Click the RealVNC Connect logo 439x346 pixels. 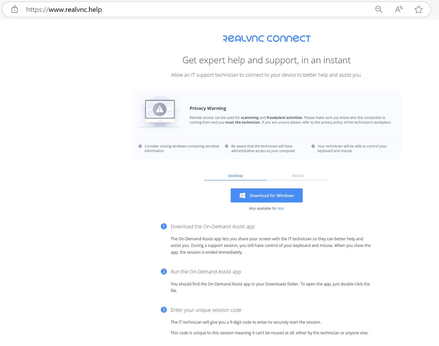point(266,39)
